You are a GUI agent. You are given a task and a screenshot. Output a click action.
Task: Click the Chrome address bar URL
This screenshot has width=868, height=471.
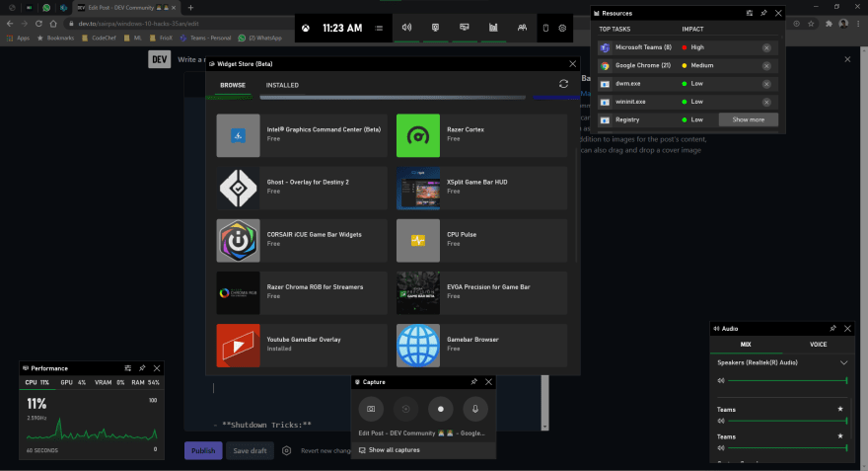click(138, 24)
